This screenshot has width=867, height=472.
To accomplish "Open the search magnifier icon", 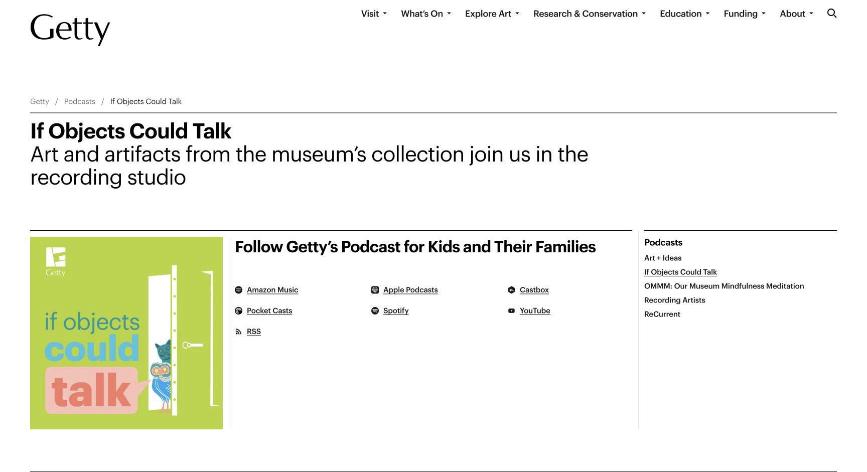I will tap(831, 14).
